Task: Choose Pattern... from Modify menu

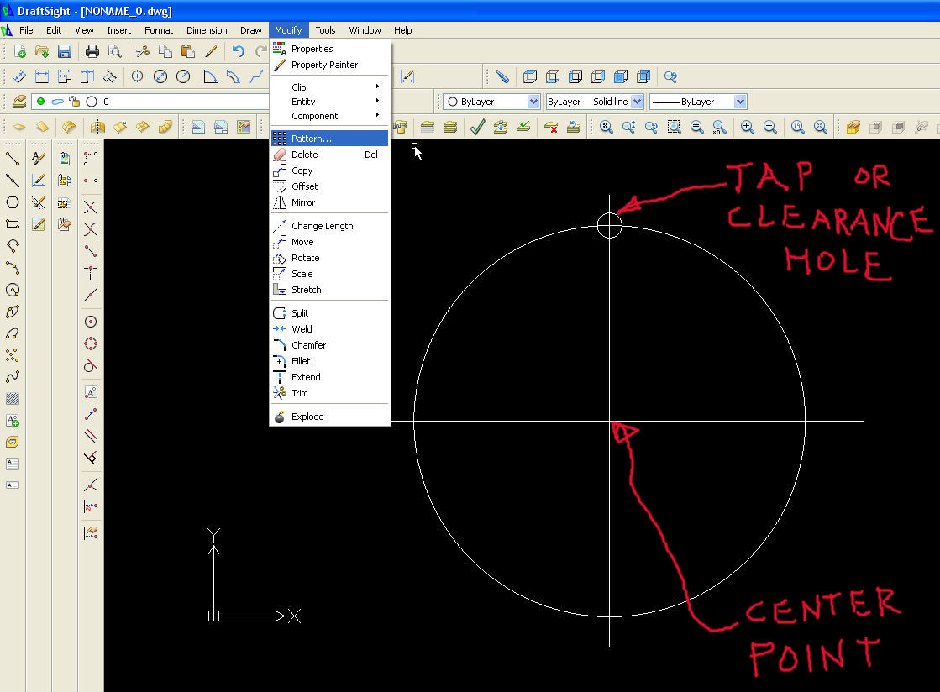Action: 330,139
